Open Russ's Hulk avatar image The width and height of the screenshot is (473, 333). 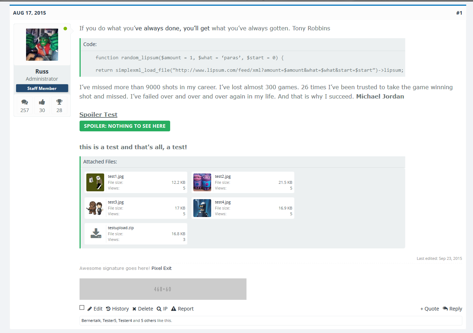pyautogui.click(x=42, y=45)
